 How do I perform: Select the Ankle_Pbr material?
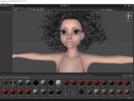pyautogui.click(x=21, y=84)
